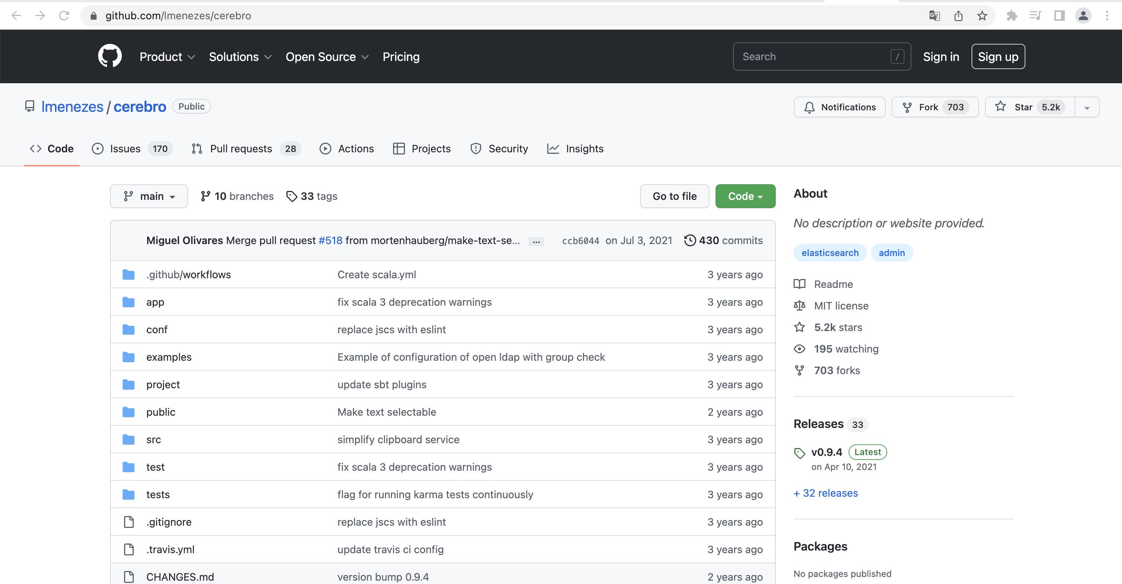
Task: Open the dropdown arrow beside Star
Action: (x=1087, y=107)
